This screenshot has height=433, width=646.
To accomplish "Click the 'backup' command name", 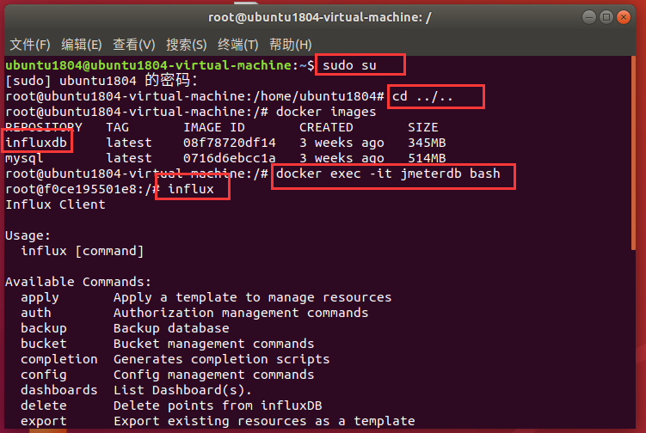I will click(44, 328).
